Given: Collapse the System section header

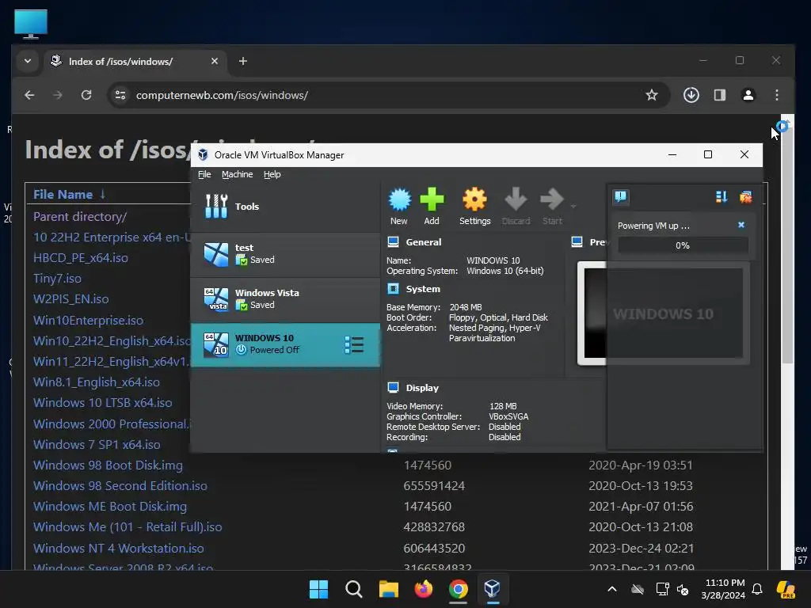Looking at the screenshot, I should [x=423, y=289].
